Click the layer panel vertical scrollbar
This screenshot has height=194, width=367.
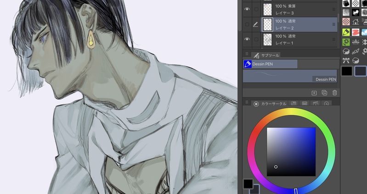pyautogui.click(x=339, y=18)
